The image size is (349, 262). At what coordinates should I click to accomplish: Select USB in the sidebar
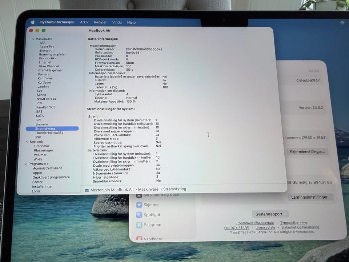click(x=38, y=137)
